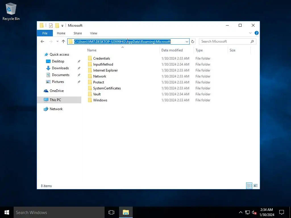Click File Explorer taskbar icon
Image resolution: width=291 pixels, height=218 pixels.
[x=126, y=212]
